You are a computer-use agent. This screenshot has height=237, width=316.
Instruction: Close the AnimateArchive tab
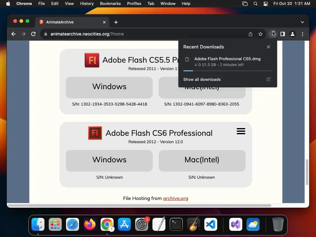tap(104, 22)
